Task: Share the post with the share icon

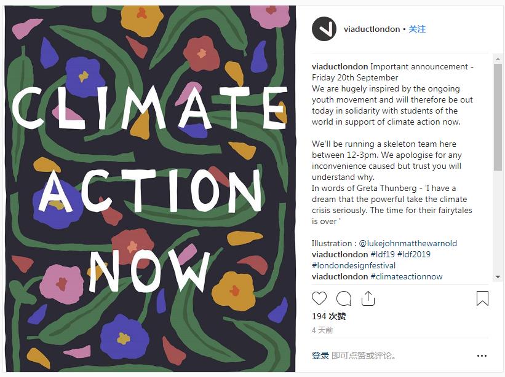Action: tap(368, 298)
